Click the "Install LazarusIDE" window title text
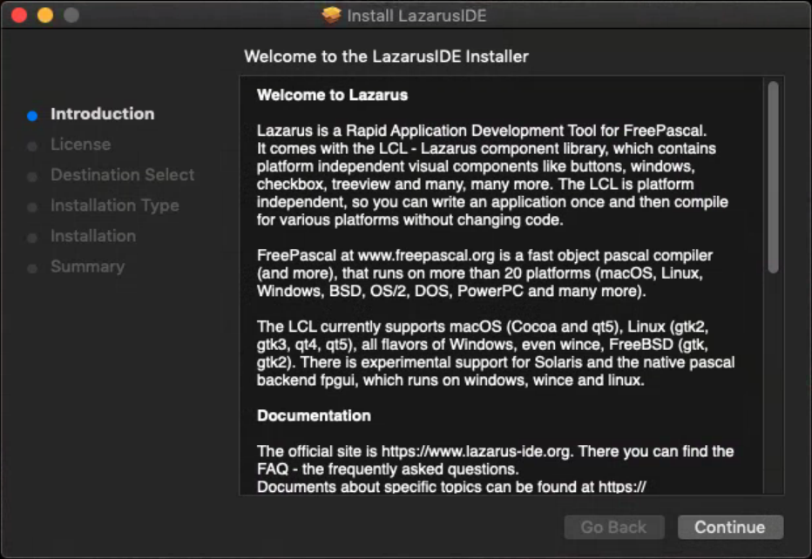The image size is (812, 559). (416, 16)
